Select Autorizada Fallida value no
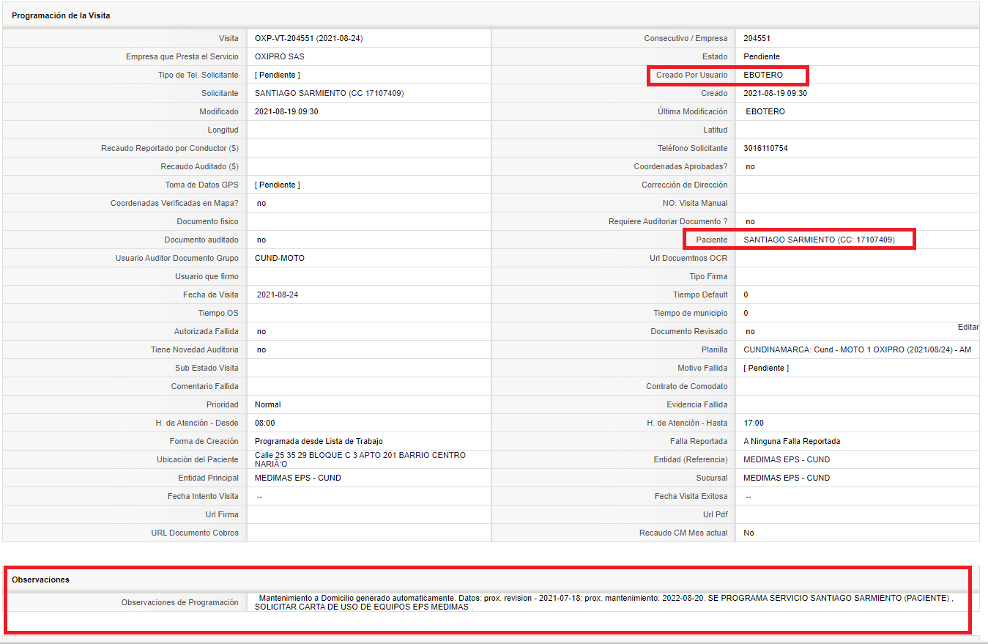The image size is (988, 644). pos(261,331)
